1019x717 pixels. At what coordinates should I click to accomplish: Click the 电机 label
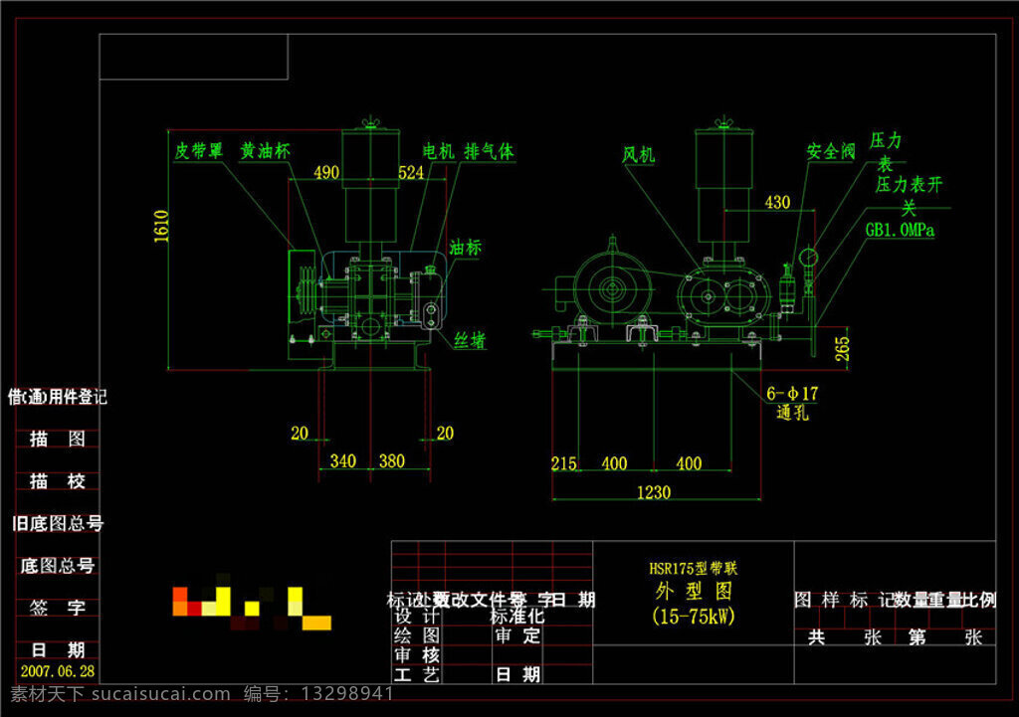439,152
